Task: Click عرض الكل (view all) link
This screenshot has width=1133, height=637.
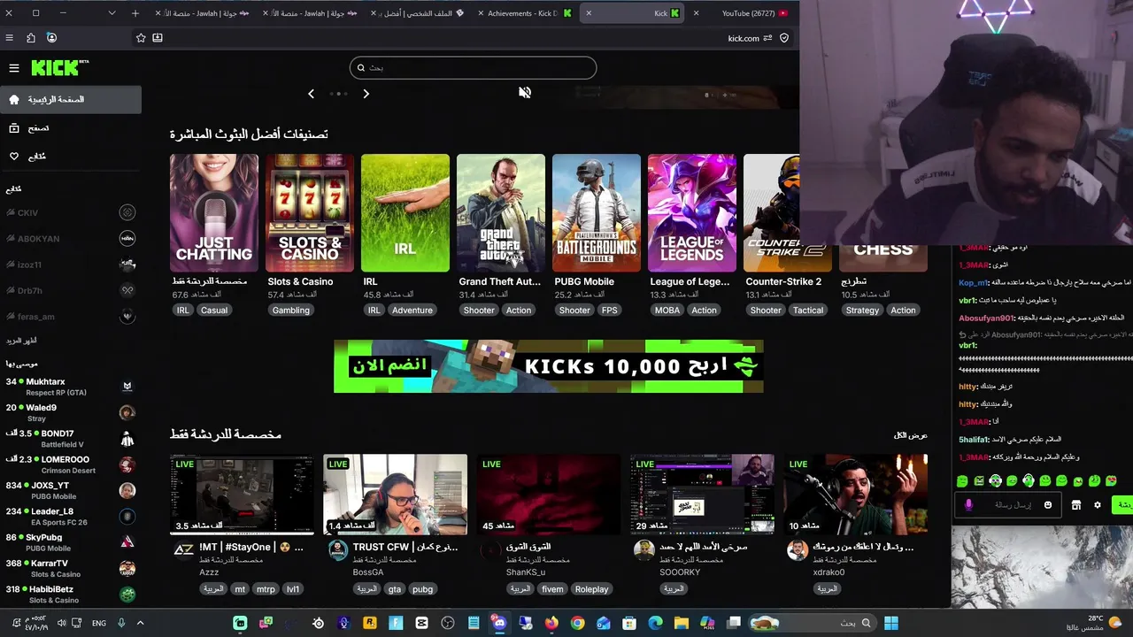Action: [x=911, y=435]
